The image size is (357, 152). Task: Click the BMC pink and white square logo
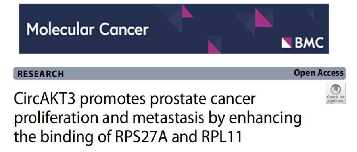click(x=286, y=42)
